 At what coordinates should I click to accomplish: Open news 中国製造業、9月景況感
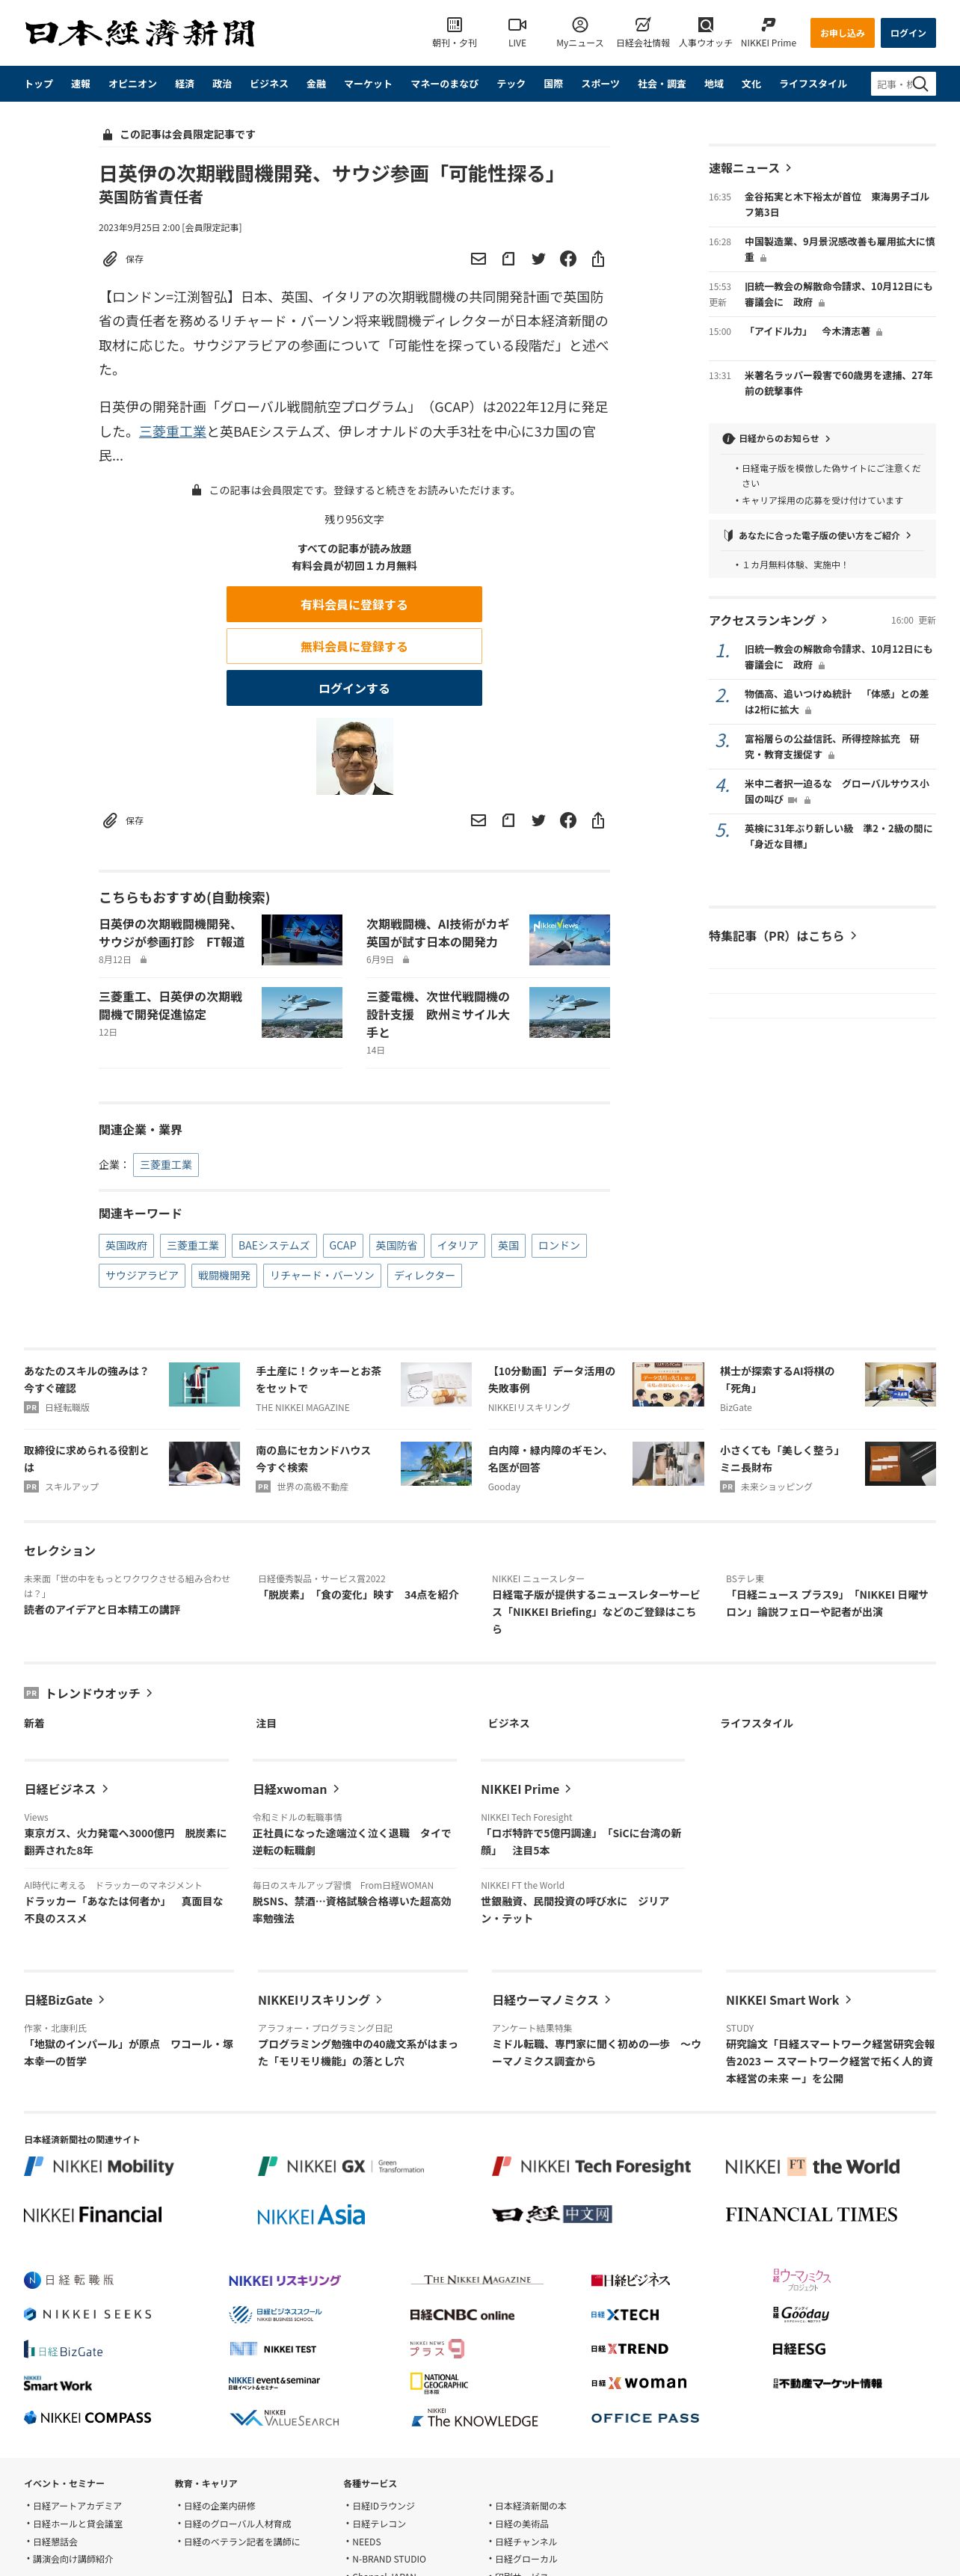(839, 249)
